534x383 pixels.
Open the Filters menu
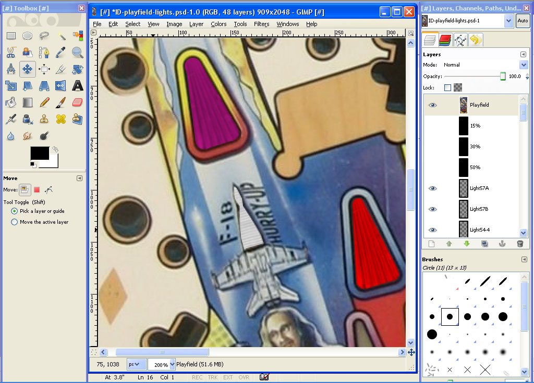(x=261, y=24)
